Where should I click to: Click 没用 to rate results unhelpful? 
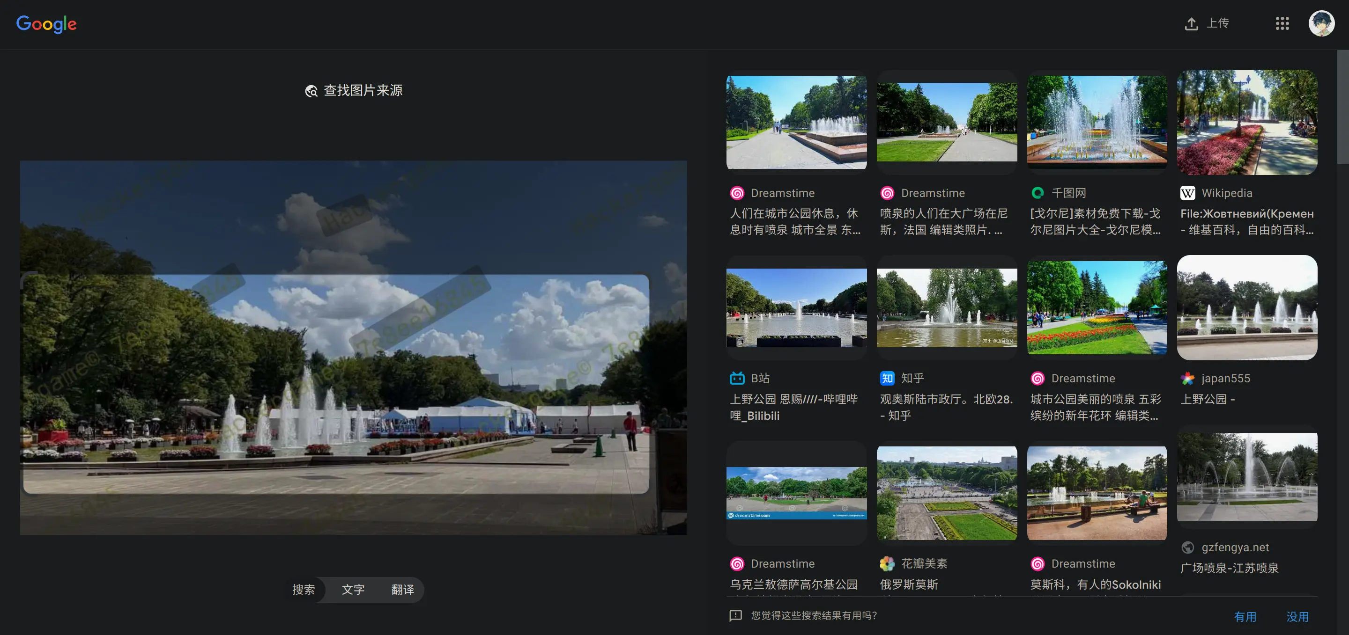click(1297, 617)
